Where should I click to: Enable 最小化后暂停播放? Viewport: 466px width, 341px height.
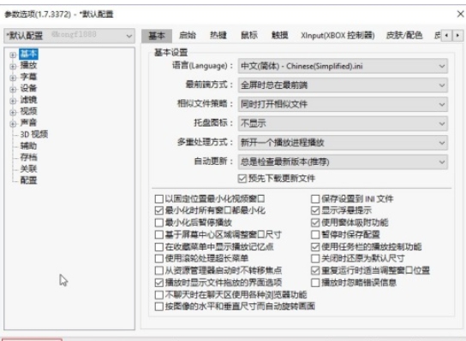click(x=159, y=223)
